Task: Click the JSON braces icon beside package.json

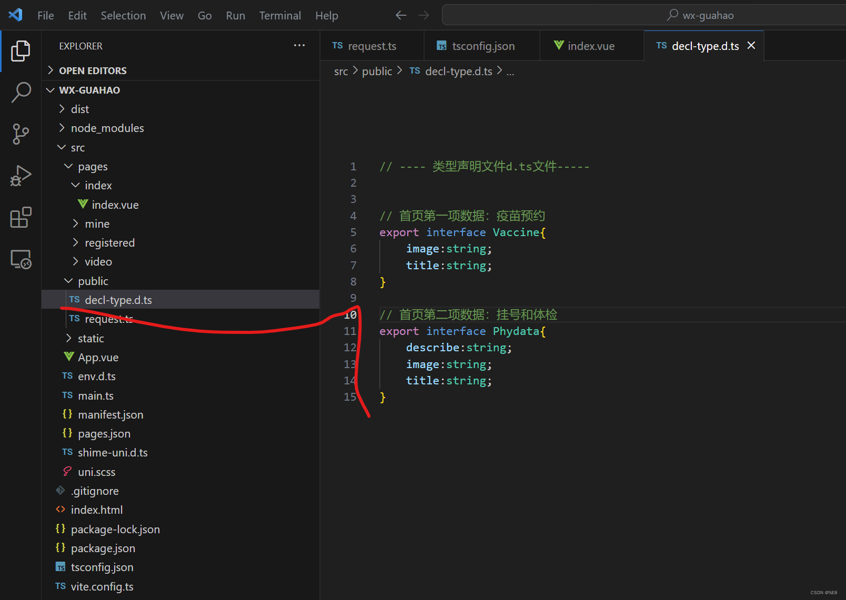Action: 61,547
